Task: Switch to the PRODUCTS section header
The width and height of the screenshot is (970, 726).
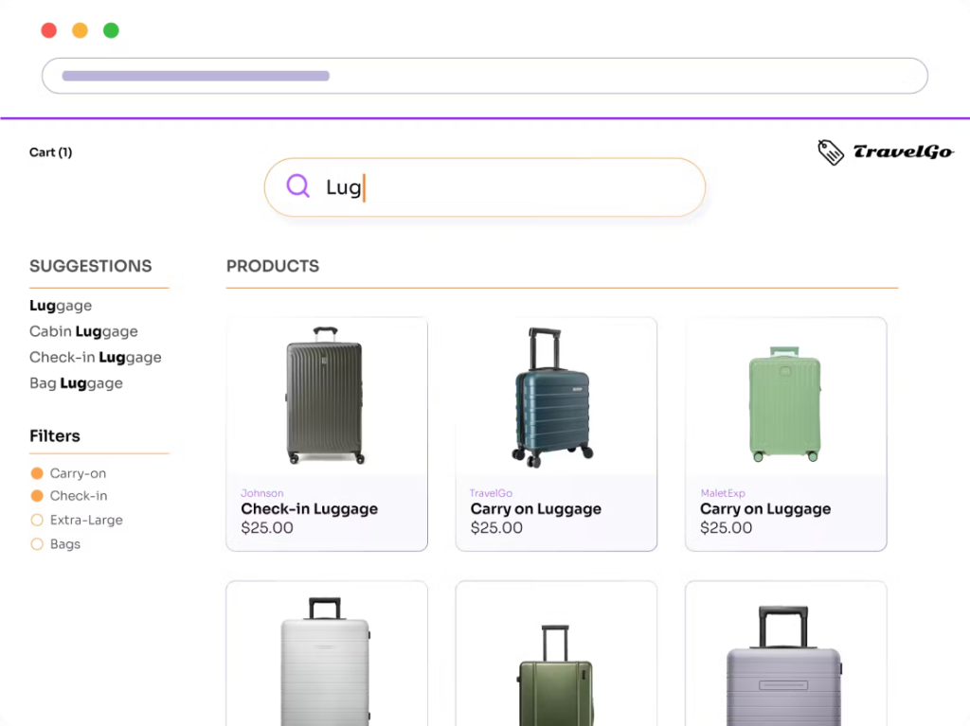Action: pos(273,266)
